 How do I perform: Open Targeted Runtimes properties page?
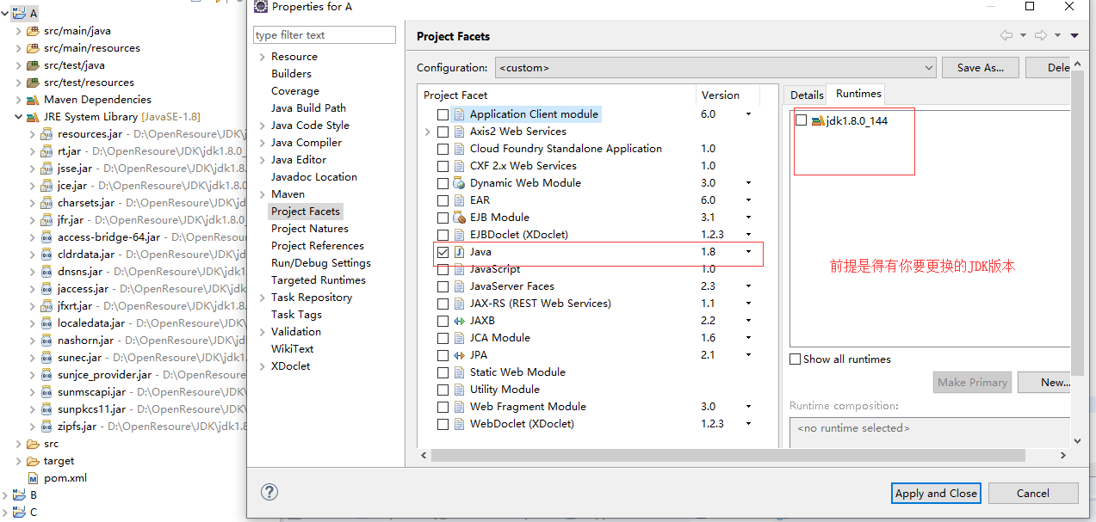pyautogui.click(x=319, y=280)
